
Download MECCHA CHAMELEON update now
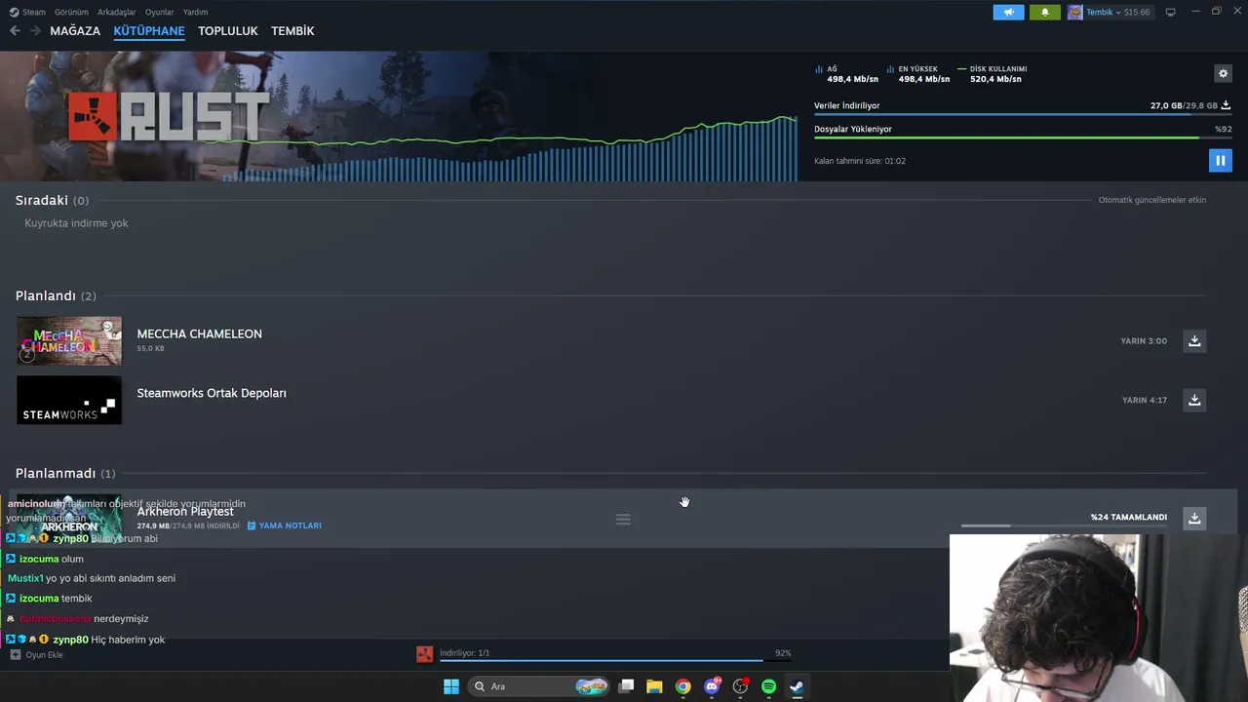point(1194,340)
